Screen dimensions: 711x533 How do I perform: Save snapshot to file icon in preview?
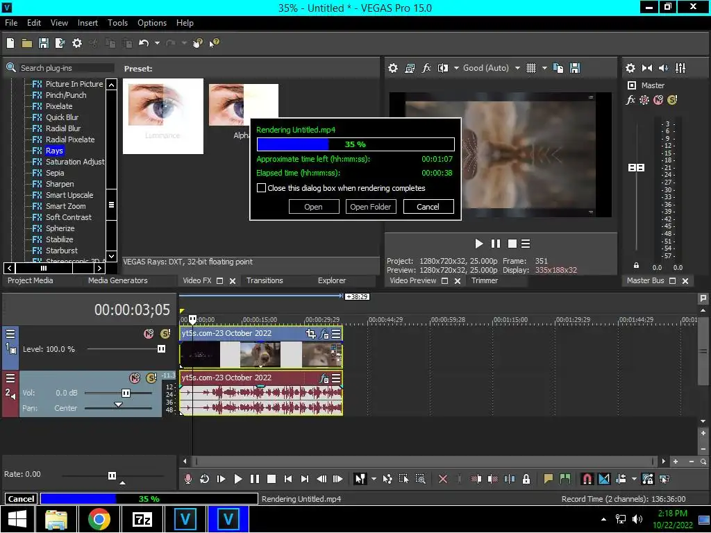click(x=575, y=68)
